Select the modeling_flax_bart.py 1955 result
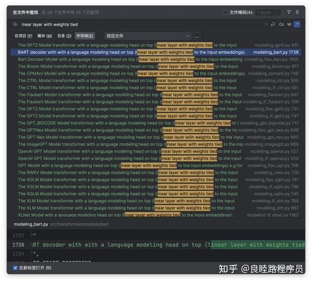The width and height of the screenshot is (312, 282). (156, 59)
